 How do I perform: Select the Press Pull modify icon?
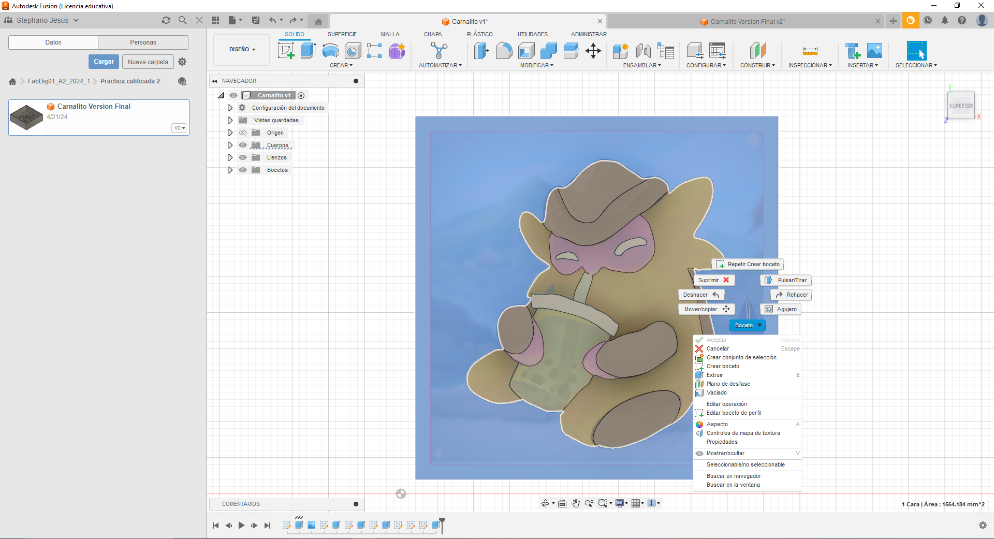pos(481,51)
